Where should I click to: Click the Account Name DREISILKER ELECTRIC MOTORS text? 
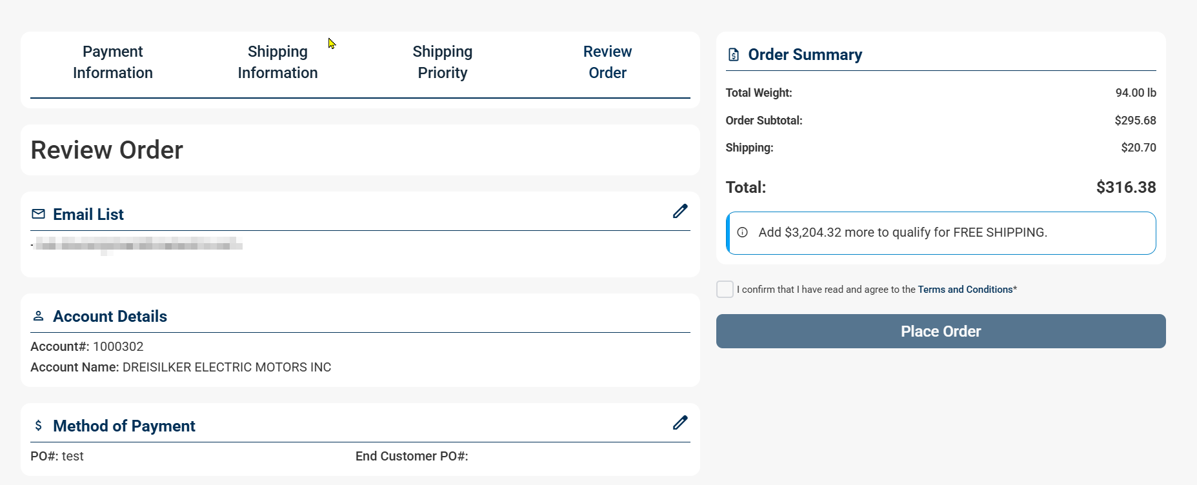226,368
